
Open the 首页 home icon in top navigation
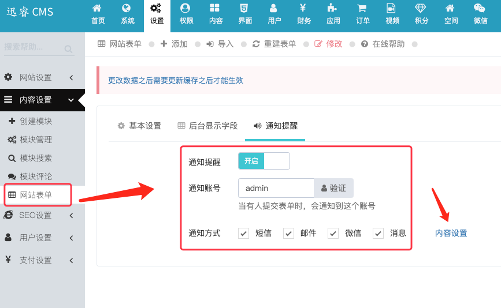(x=97, y=8)
